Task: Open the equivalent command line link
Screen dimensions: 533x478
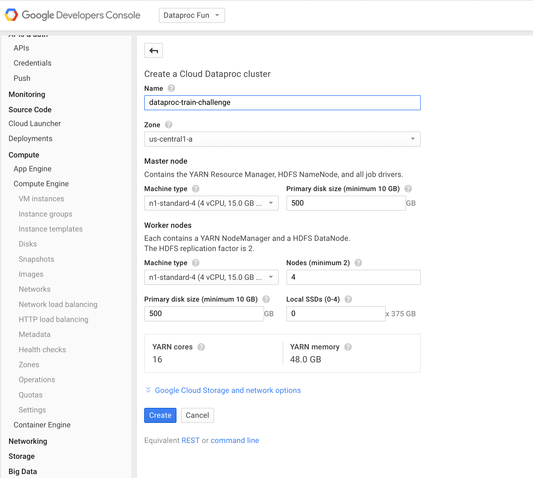Action: (x=235, y=440)
